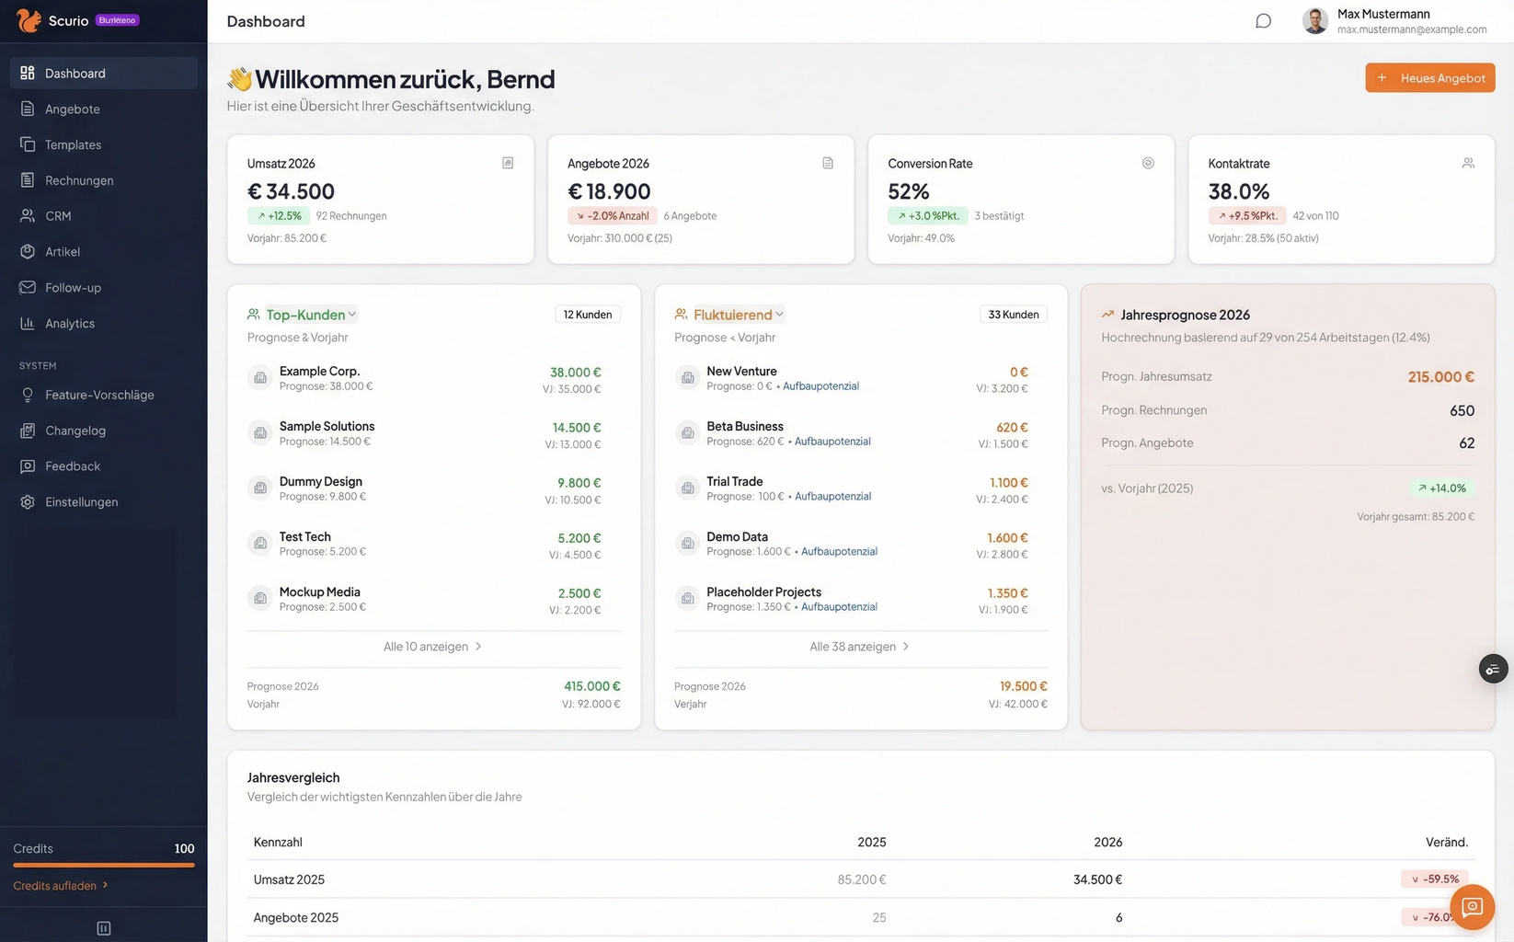
Task: Show all with Alle 38 anzeigen
Action: (x=860, y=647)
